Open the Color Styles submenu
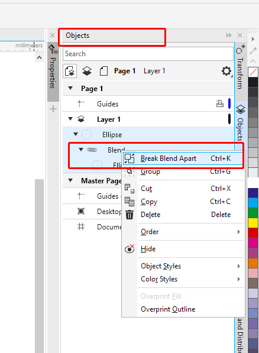259x353 pixels. pos(190,279)
